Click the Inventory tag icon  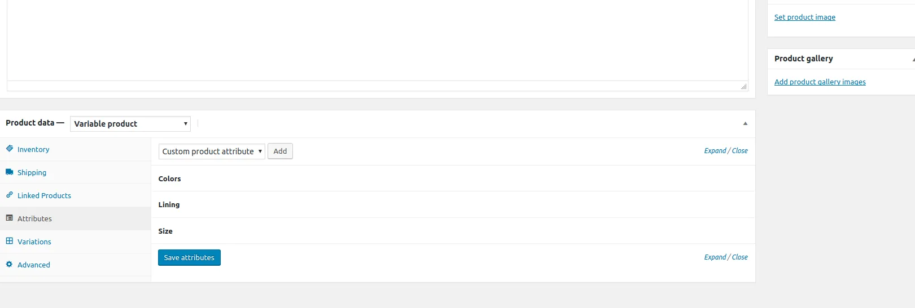tap(10, 149)
